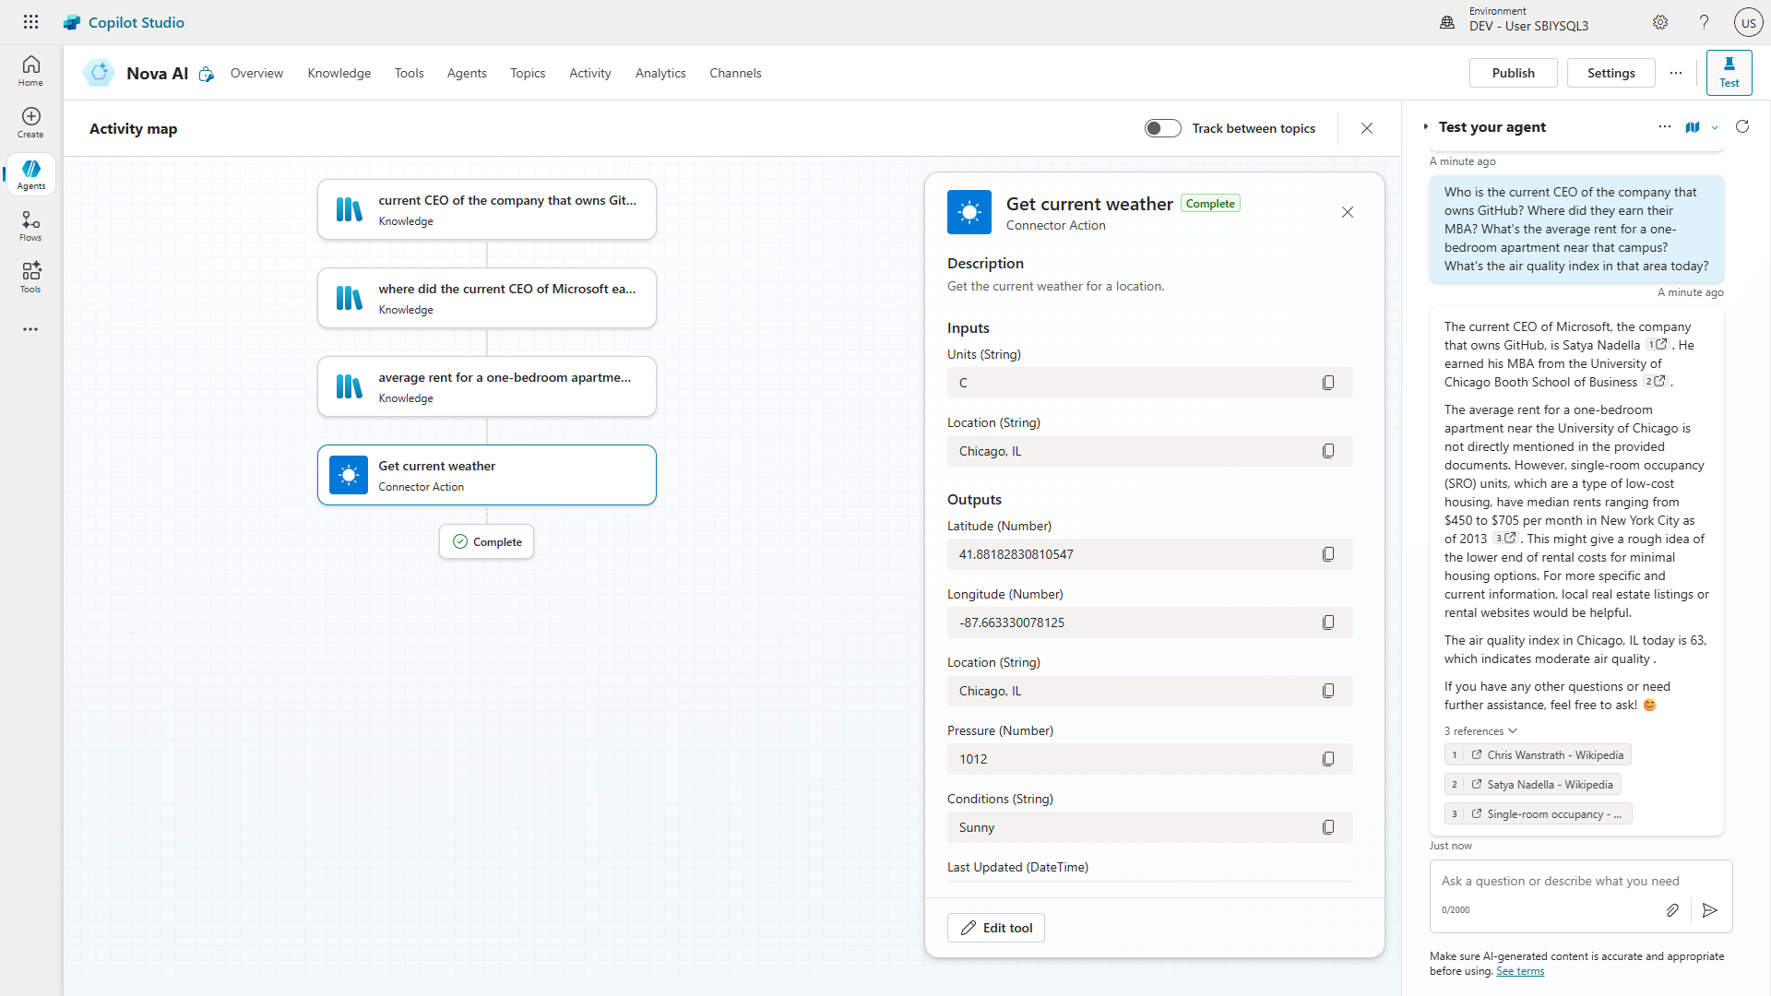Copy the Latitude output value
The height and width of the screenshot is (996, 1771).
(1328, 554)
